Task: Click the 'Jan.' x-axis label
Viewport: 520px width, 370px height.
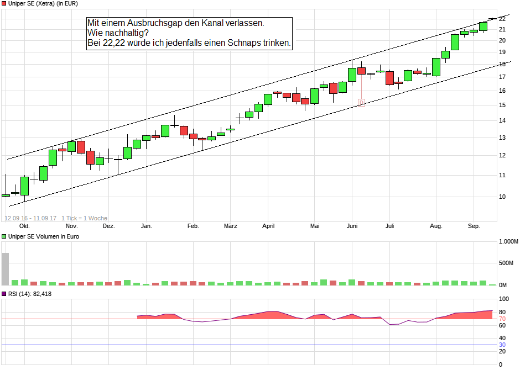Action: [146, 226]
